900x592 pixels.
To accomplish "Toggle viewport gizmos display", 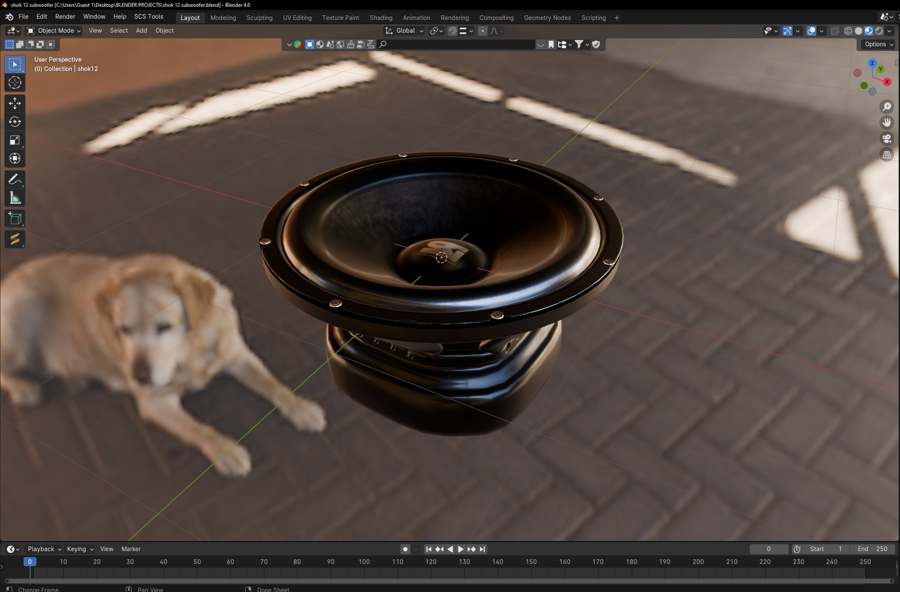I will click(787, 31).
